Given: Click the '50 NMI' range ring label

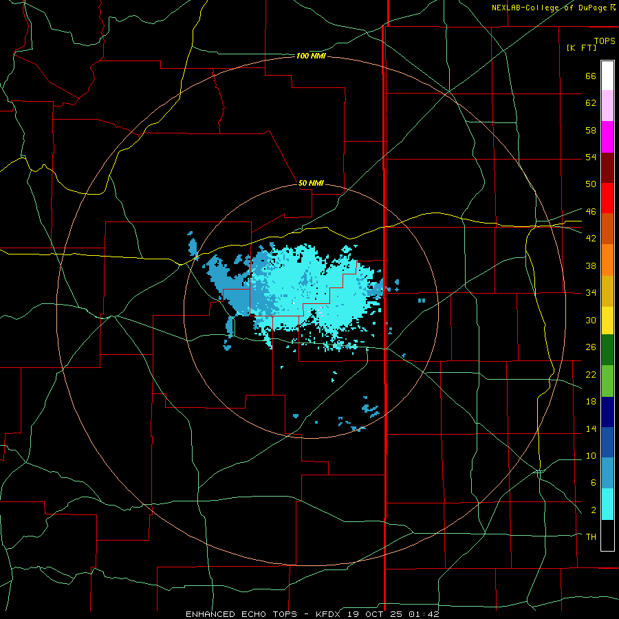Looking at the screenshot, I should 311,183.
